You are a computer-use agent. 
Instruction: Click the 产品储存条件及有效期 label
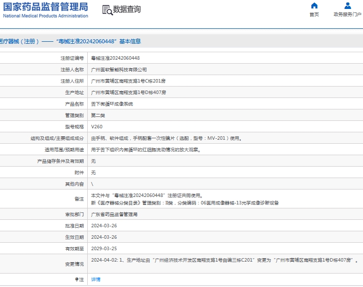(60, 161)
